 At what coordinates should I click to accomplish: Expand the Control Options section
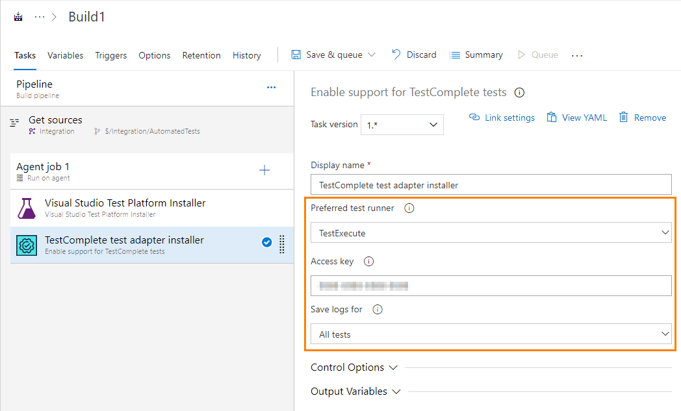pos(354,367)
